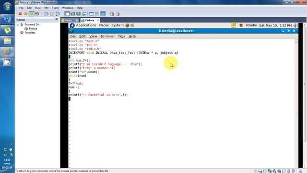Close the Fedora tab

98,20
